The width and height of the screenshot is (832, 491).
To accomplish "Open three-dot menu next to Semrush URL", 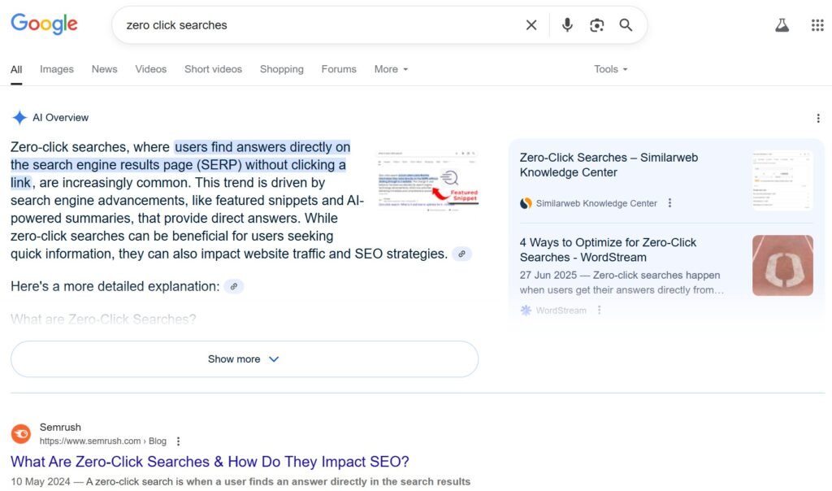I will coord(178,441).
